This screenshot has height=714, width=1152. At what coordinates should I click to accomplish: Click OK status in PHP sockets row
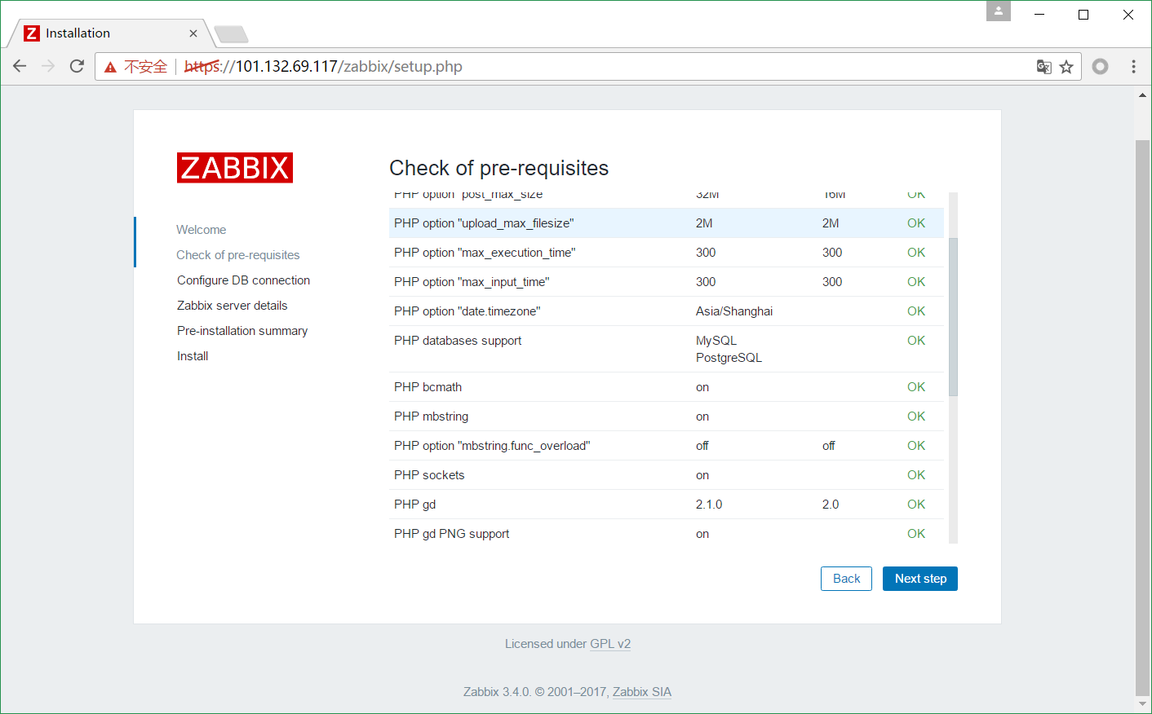(x=916, y=475)
